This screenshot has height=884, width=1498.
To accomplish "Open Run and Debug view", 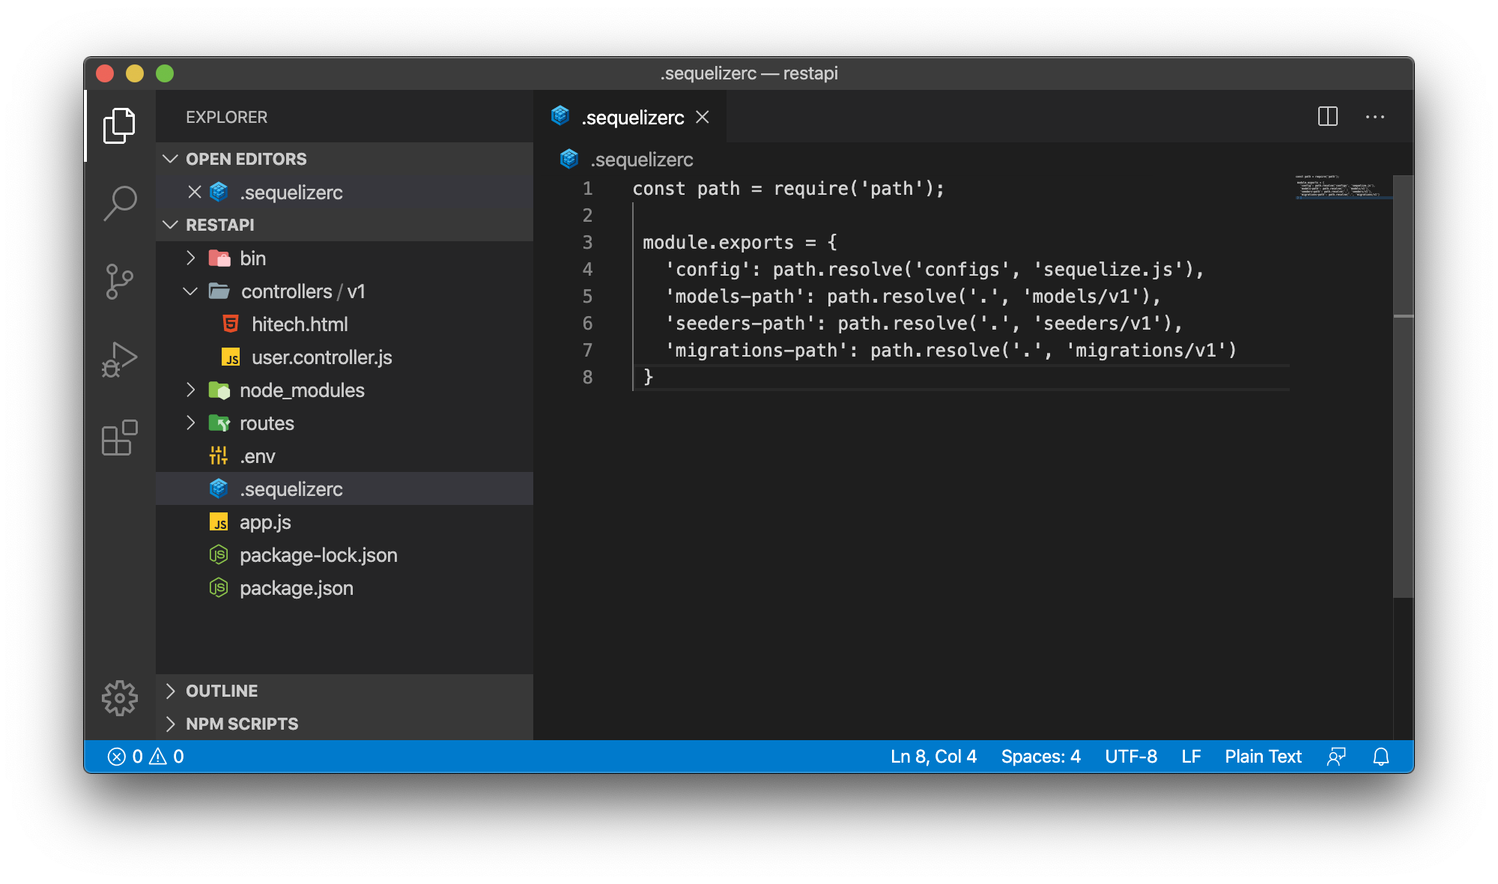I will point(120,360).
